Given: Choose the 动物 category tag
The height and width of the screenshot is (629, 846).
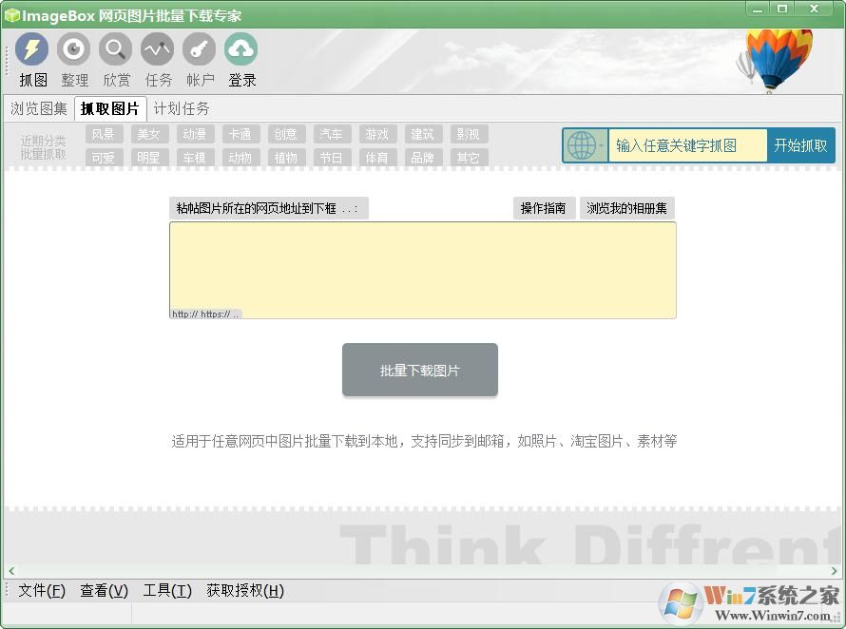Looking at the screenshot, I should coord(240,158).
